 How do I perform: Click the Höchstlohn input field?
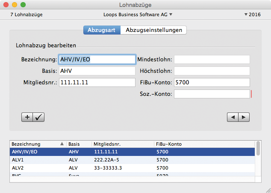click(212, 71)
